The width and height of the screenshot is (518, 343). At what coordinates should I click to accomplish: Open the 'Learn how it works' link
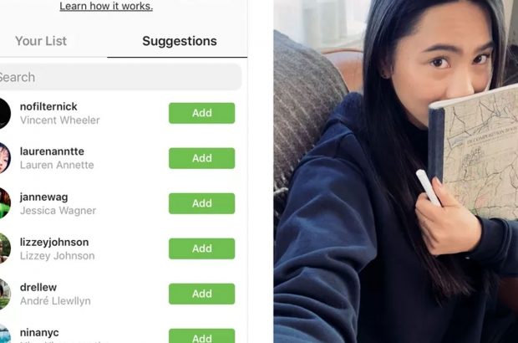point(106,6)
